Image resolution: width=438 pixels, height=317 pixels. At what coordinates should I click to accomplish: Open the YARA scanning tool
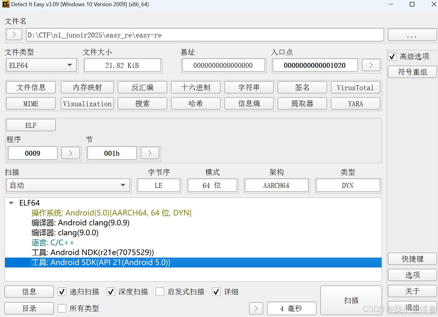(355, 103)
